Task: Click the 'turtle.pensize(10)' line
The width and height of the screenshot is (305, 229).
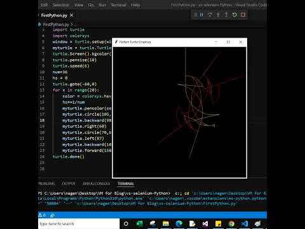Action: (74, 60)
